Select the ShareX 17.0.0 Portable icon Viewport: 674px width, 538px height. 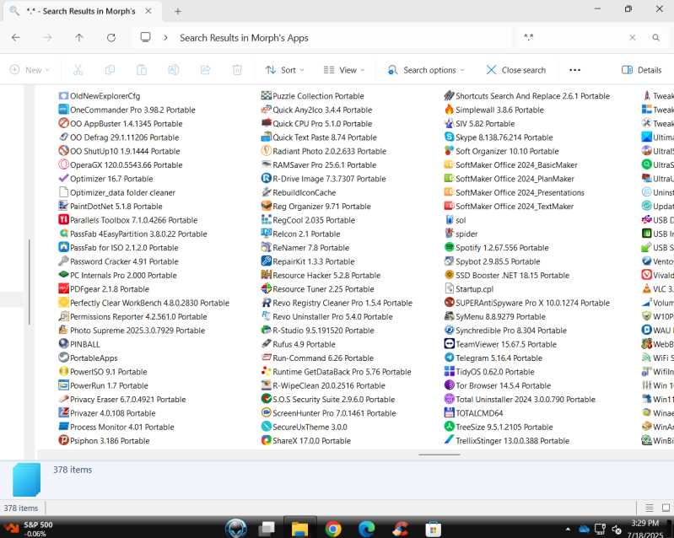(x=267, y=440)
